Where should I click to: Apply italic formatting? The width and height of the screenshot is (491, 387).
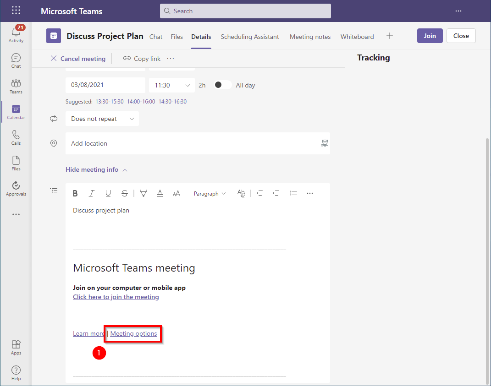click(91, 193)
